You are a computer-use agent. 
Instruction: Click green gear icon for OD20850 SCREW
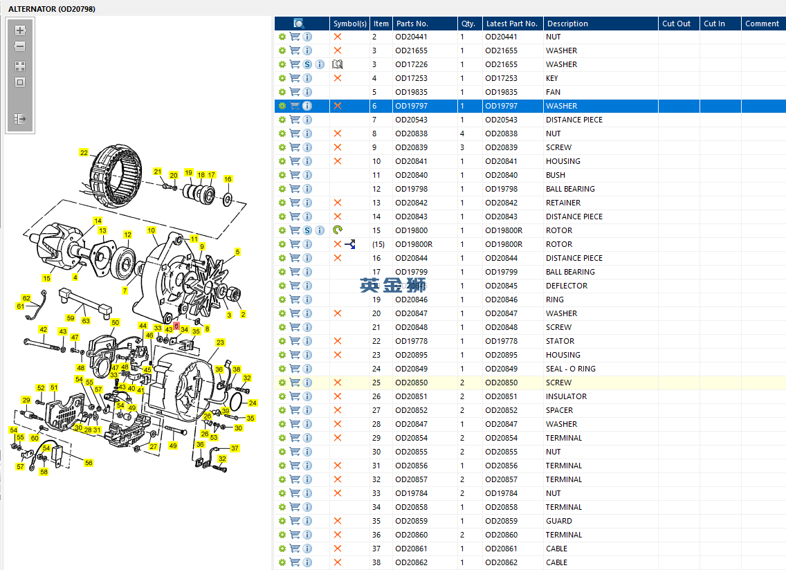coord(282,383)
